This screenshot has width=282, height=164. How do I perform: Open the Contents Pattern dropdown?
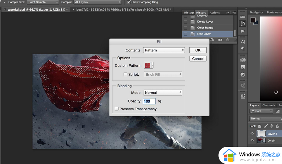tap(164, 50)
